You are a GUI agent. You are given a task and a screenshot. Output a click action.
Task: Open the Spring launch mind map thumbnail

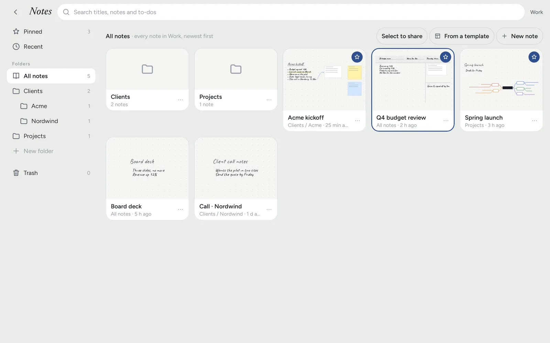coord(501,80)
